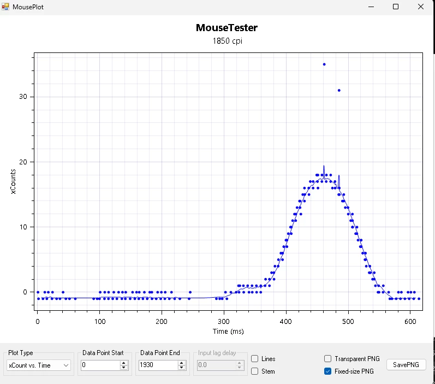The image size is (435, 384).
Task: Click the Time (ms) axis label
Action: coord(228,331)
